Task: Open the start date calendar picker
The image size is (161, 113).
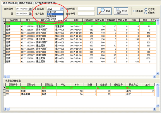Action: [x=30, y=9]
